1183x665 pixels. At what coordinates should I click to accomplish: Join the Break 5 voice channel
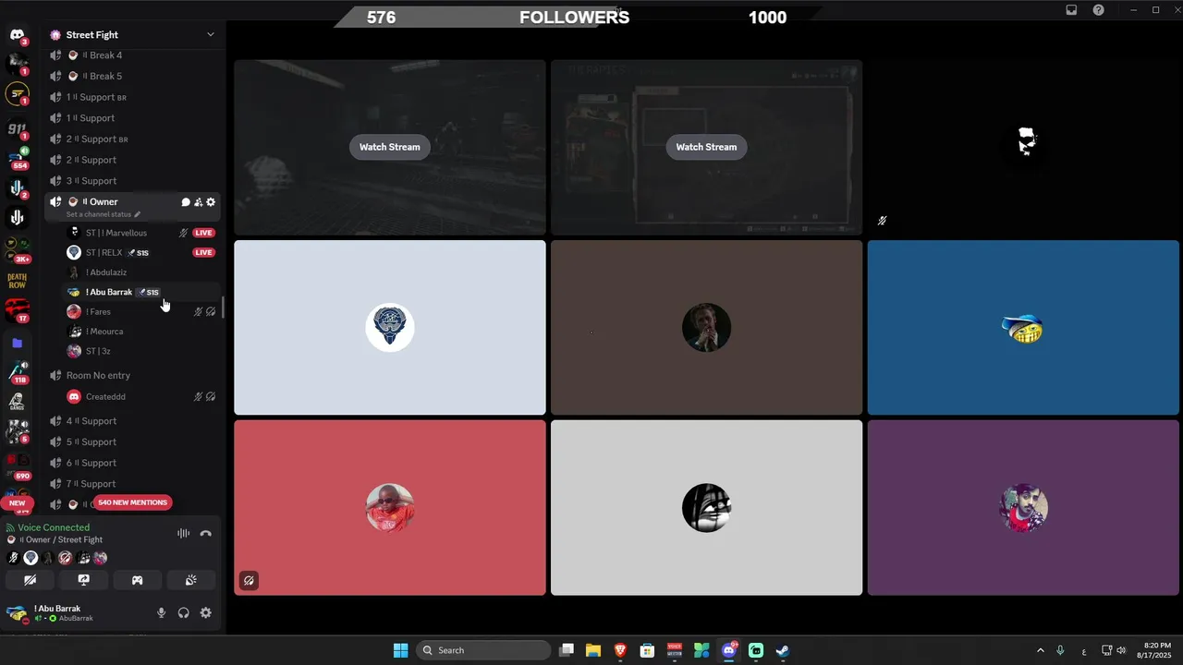pos(133,76)
